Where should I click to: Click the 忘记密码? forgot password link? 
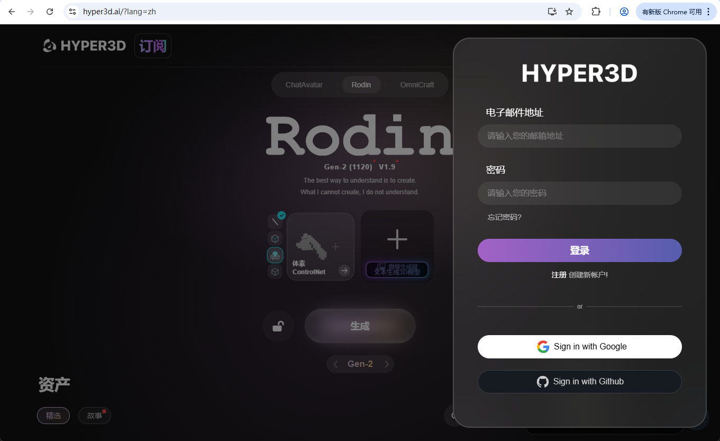[504, 217]
